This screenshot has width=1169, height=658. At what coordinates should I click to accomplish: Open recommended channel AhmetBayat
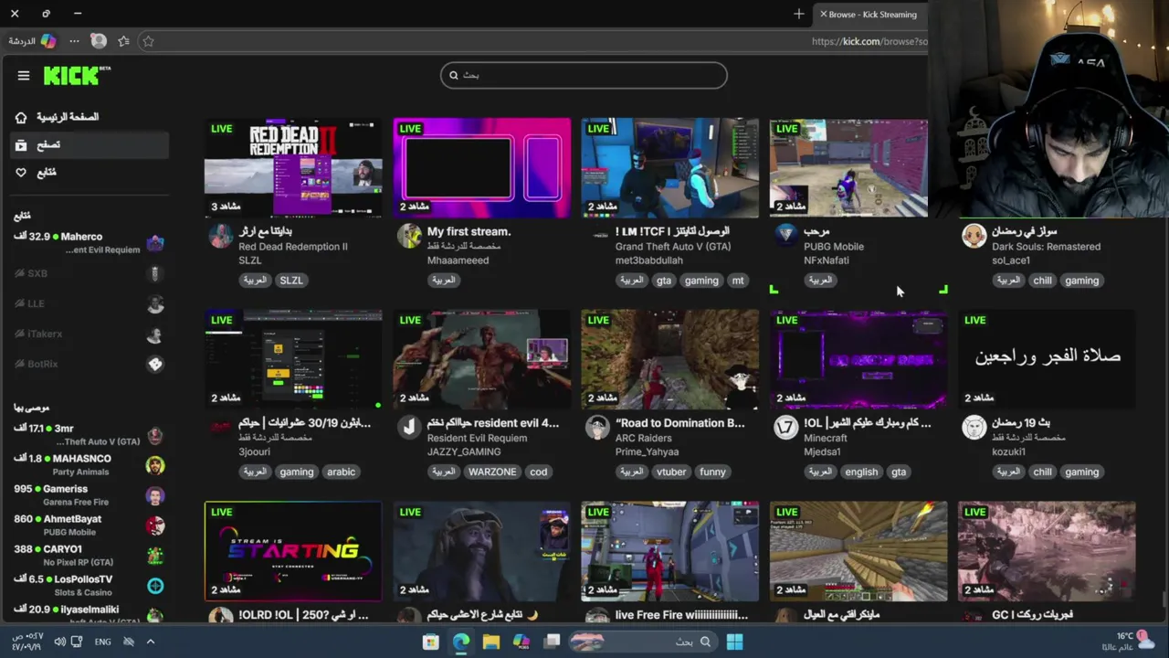point(89,525)
